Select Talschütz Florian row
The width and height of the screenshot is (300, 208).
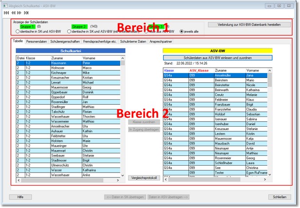coord(68,112)
